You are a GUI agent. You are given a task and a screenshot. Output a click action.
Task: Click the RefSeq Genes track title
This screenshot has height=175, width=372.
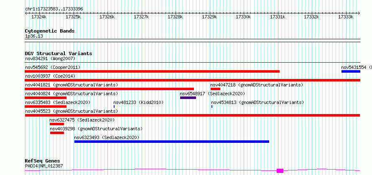[x=43, y=161]
